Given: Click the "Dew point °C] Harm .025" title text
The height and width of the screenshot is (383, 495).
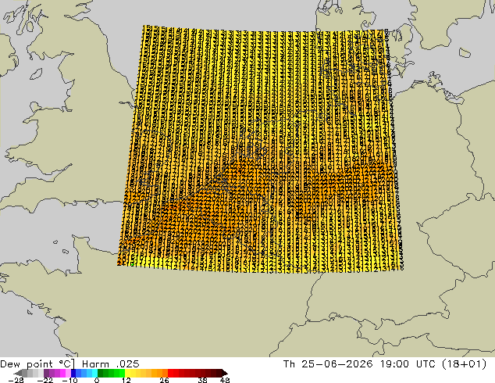Looking at the screenshot, I should pyautogui.click(x=69, y=364).
